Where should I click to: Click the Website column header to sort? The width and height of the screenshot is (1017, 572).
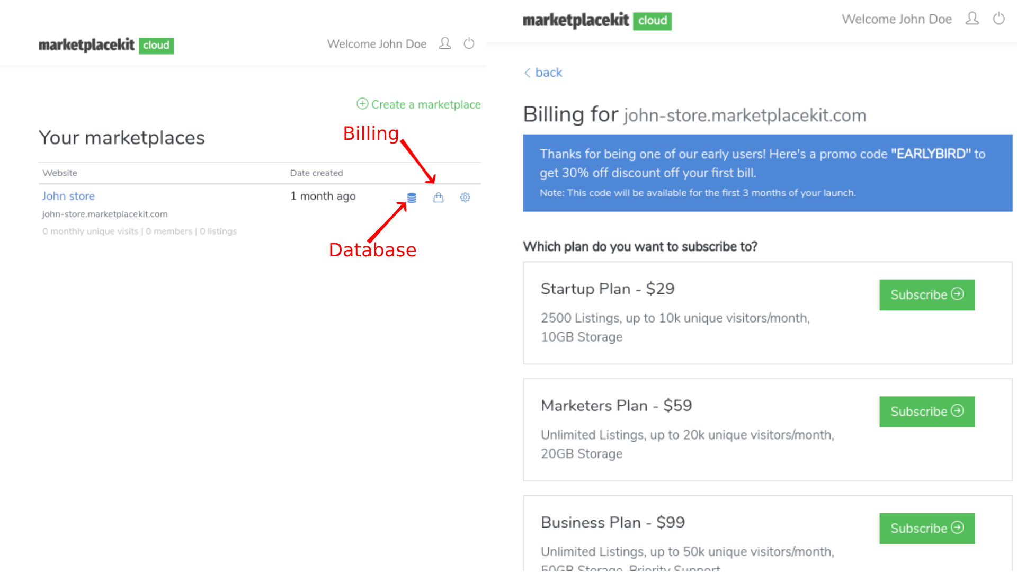pyautogui.click(x=60, y=173)
